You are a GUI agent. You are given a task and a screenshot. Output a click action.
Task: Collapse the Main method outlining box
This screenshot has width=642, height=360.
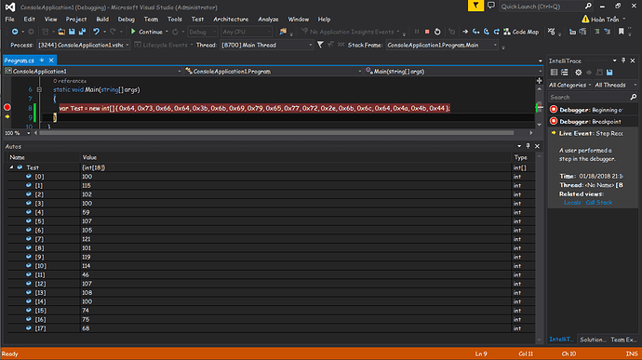point(39,89)
